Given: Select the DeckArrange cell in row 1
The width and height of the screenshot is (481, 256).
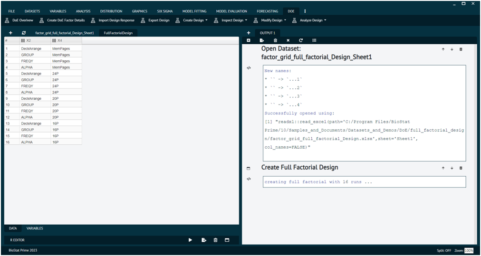Looking at the screenshot, I should (35, 48).
